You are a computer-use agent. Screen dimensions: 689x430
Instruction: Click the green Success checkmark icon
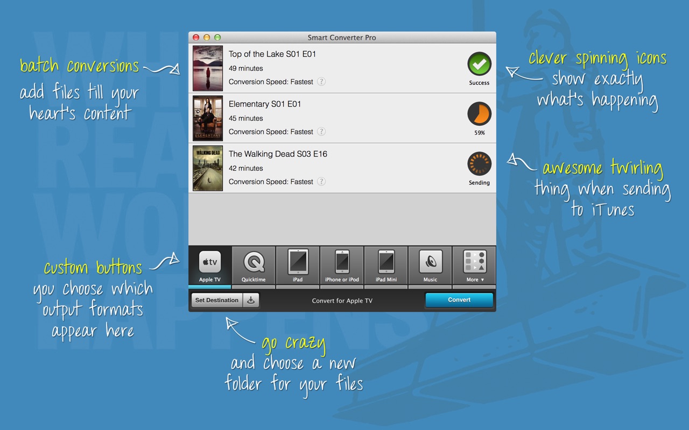point(479,64)
